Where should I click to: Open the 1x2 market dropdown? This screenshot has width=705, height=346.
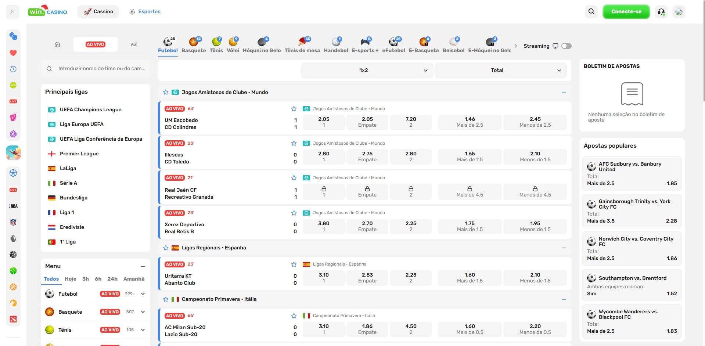click(x=367, y=70)
